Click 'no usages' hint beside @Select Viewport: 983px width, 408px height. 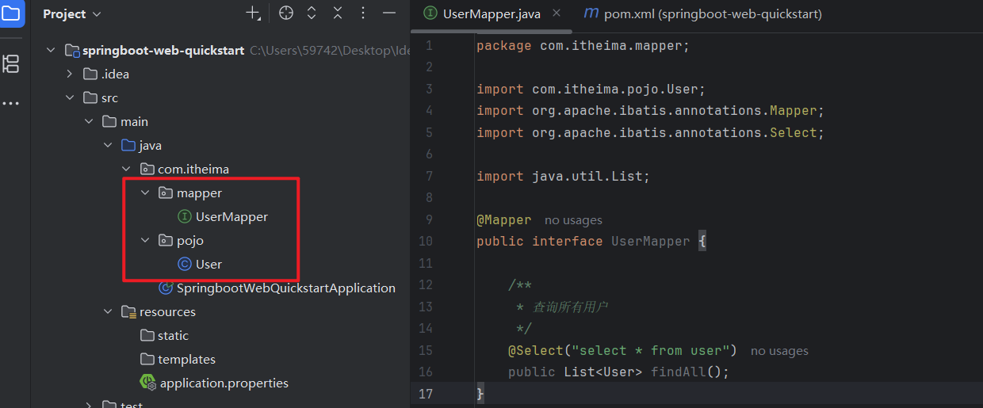point(779,351)
